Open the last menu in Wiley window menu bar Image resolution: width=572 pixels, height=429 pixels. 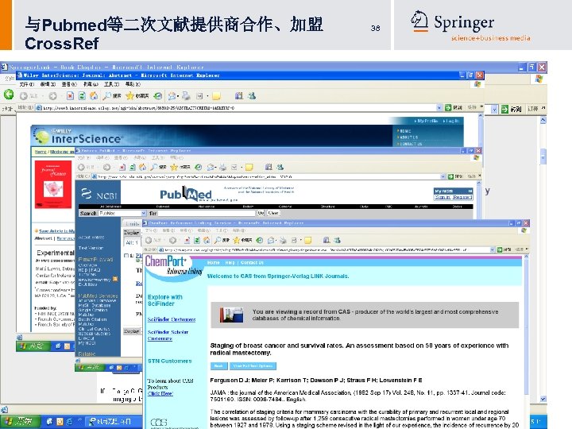133,84
